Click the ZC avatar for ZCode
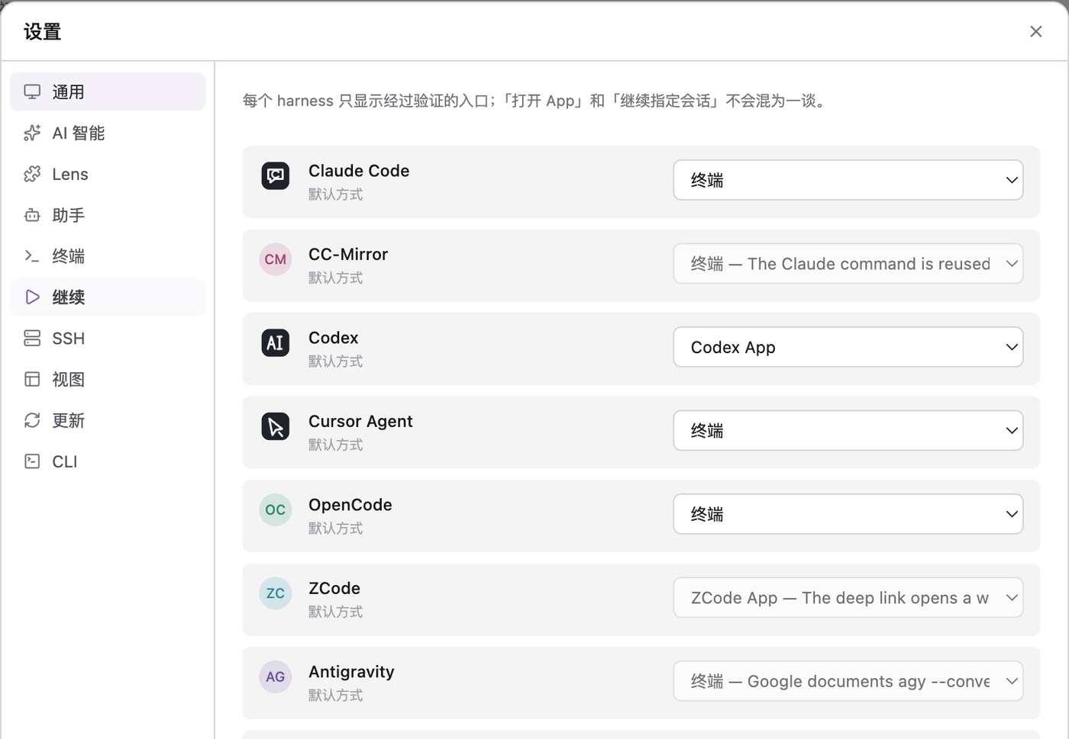 click(x=276, y=593)
